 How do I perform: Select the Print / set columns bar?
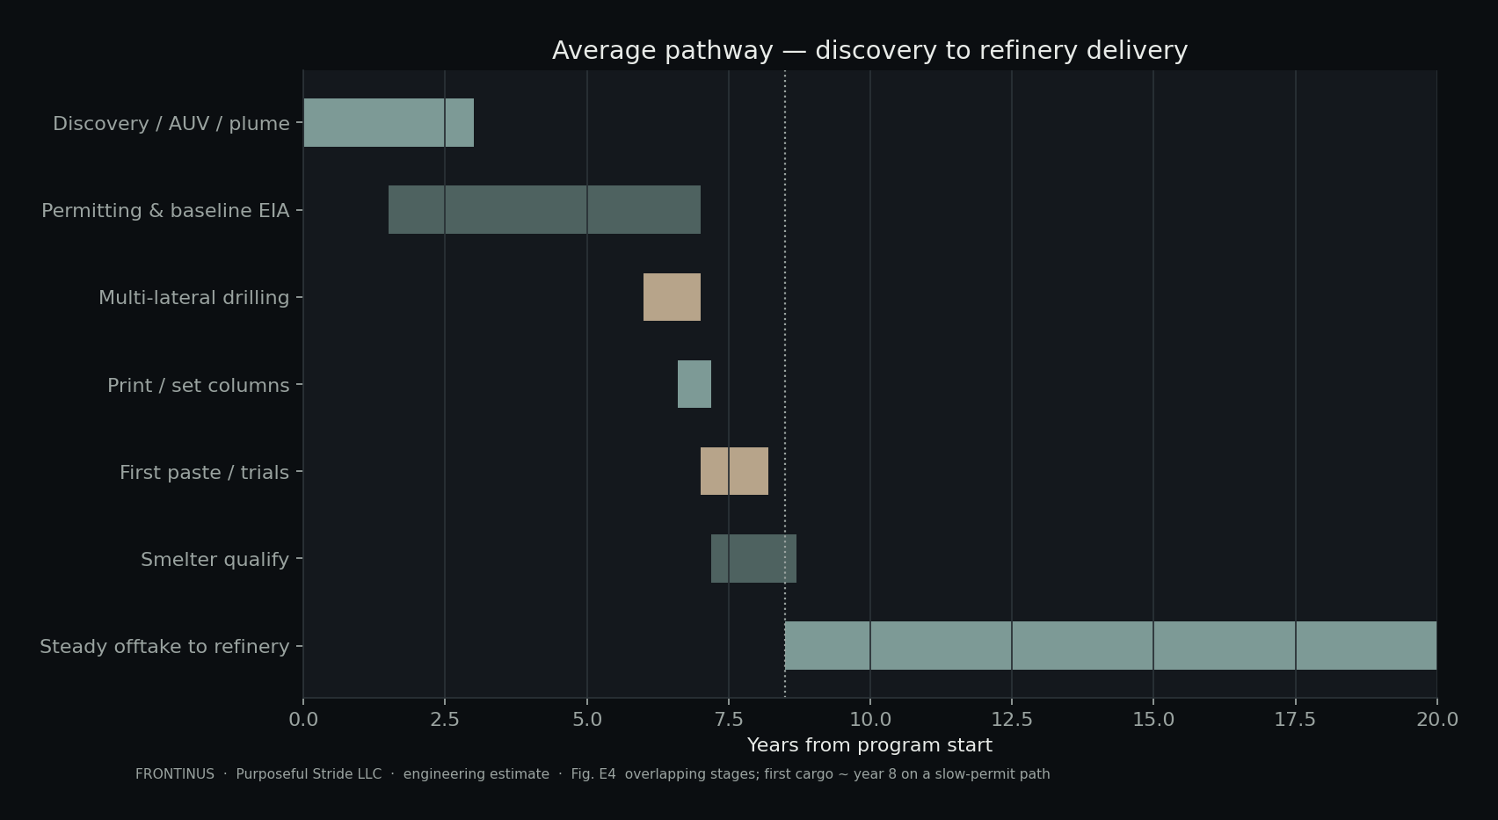tap(694, 384)
